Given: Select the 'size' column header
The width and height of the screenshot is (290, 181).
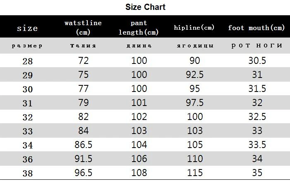Looking at the screenshot, I should [x=27, y=28].
